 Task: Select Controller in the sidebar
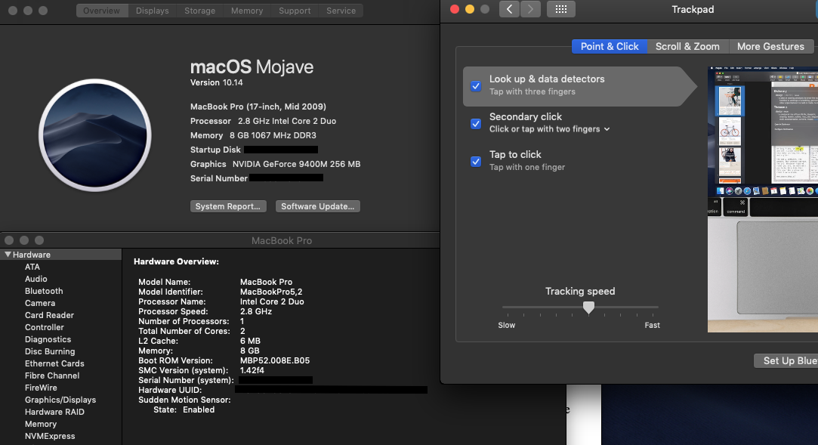click(x=45, y=327)
